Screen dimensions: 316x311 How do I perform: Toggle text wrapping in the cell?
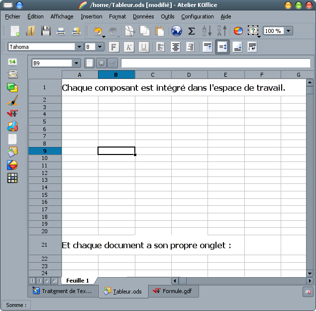[x=252, y=47]
